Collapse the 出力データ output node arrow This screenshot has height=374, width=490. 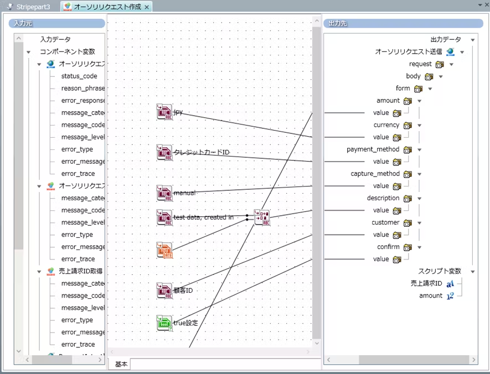point(473,40)
